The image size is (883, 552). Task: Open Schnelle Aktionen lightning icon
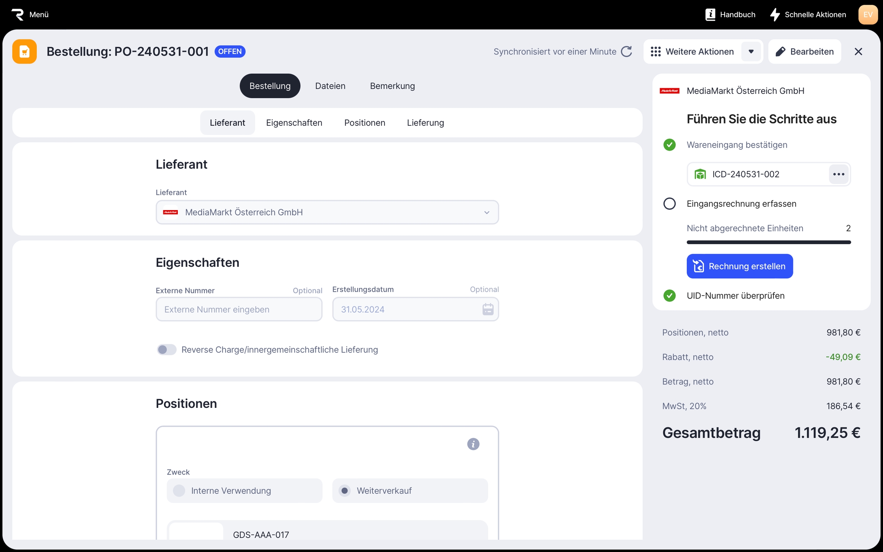click(x=775, y=15)
